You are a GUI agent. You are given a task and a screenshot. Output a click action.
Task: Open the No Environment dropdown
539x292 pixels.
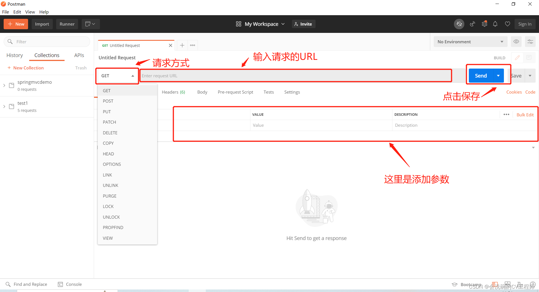tap(471, 42)
